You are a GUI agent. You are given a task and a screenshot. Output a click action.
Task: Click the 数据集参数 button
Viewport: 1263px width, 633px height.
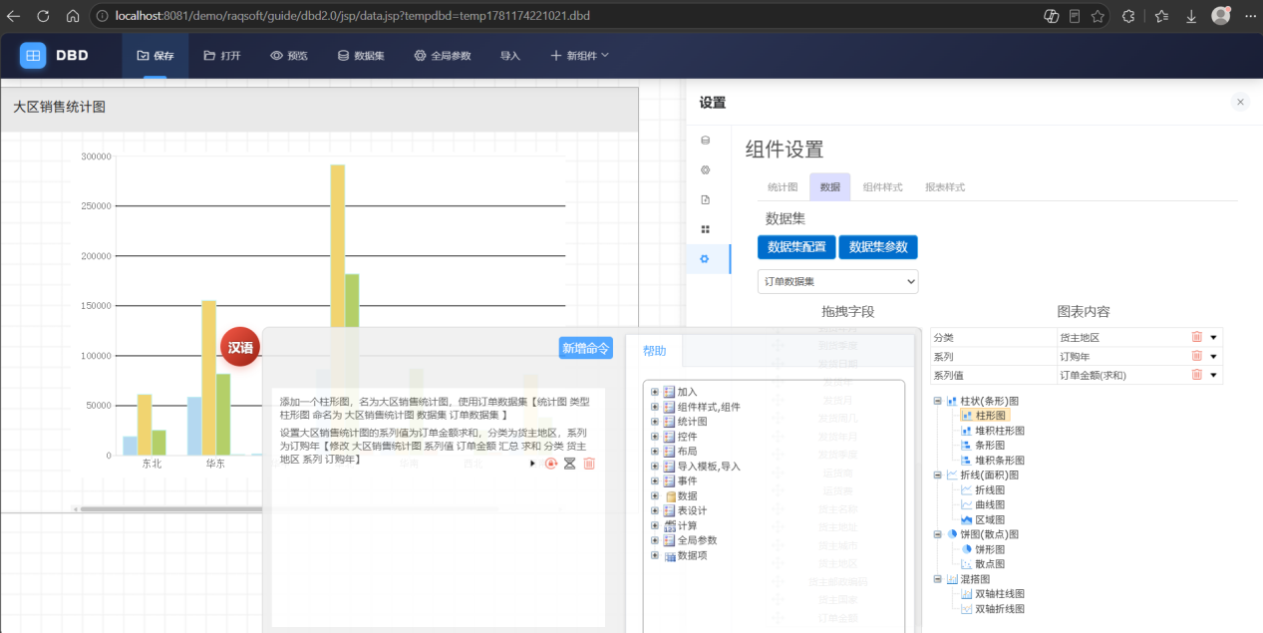(878, 247)
